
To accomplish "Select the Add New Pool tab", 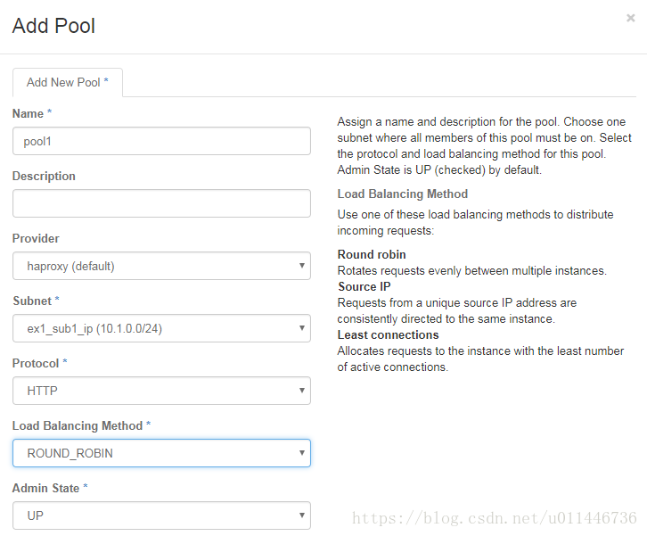I will pos(68,83).
